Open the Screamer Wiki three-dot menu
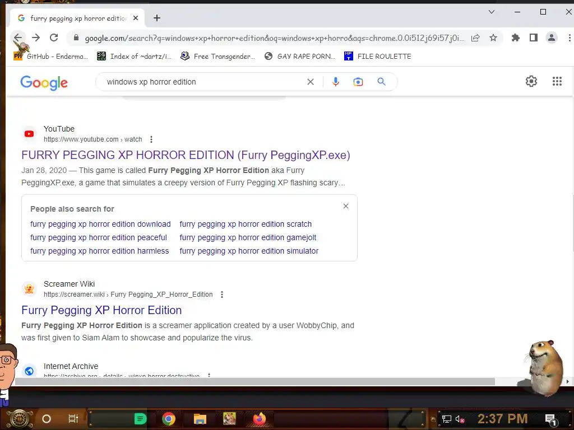This screenshot has width=574, height=430. (x=222, y=295)
